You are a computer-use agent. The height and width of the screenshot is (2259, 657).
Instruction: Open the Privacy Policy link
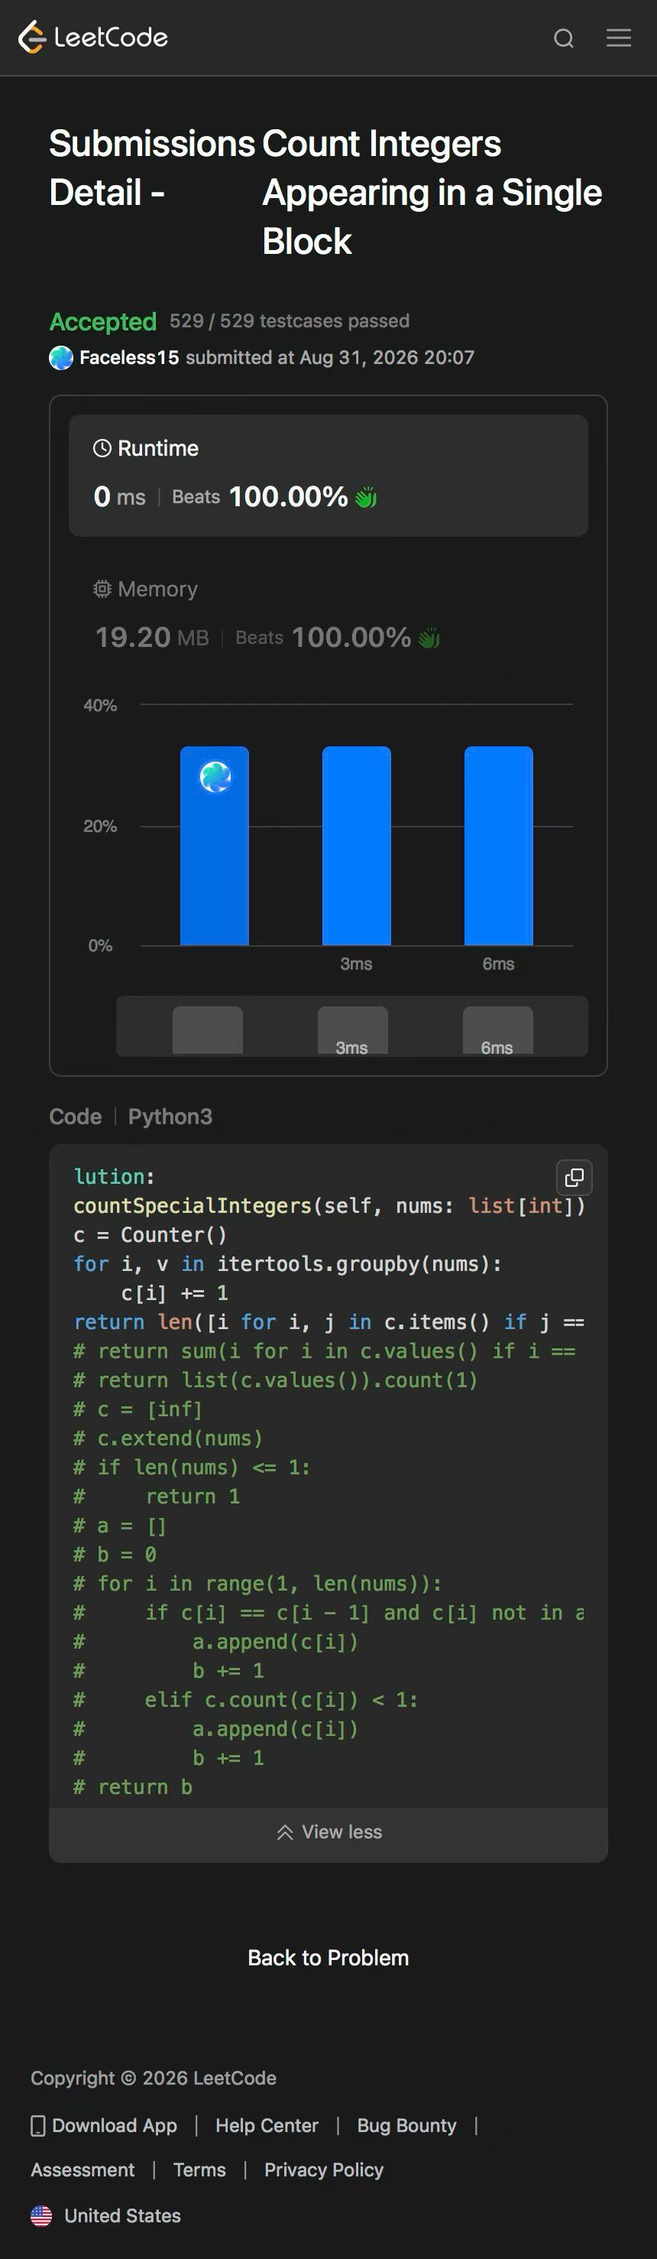coord(324,2170)
